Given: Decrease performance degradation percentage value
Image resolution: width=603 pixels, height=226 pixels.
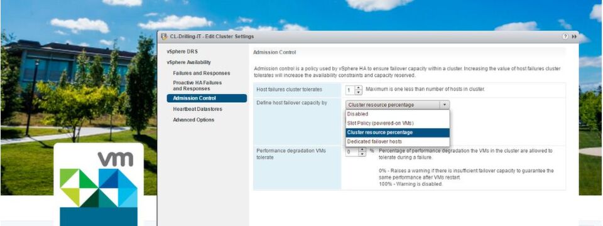Looking at the screenshot, I should click(362, 154).
